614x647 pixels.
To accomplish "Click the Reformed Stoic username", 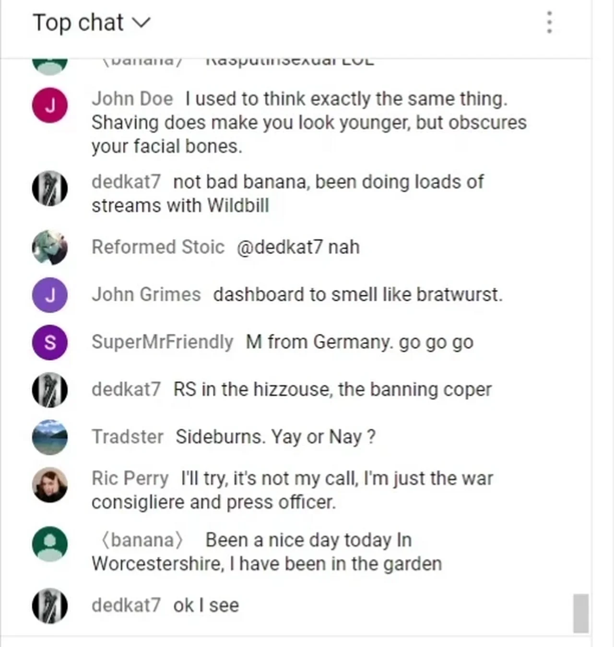I will (x=158, y=247).
